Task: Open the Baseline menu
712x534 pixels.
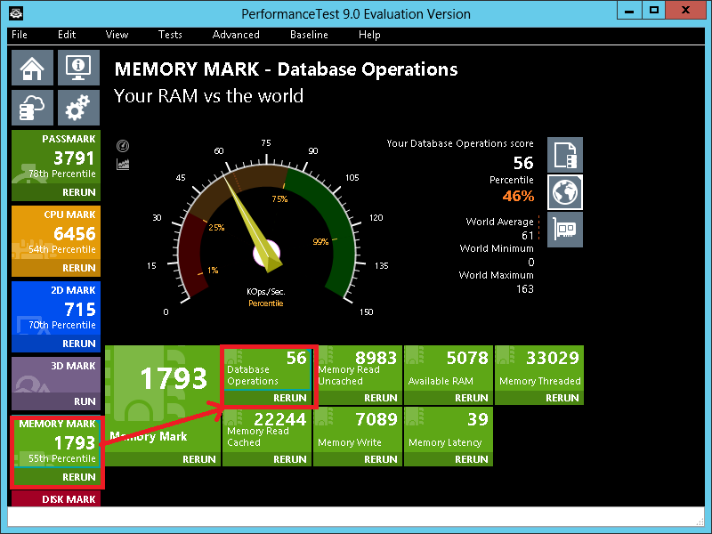Action: (x=309, y=35)
